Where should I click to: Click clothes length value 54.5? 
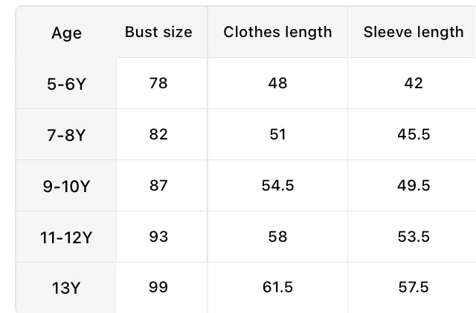tap(277, 185)
